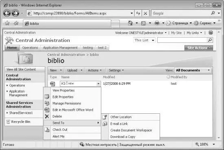Click the Word document type icon for K3
224x150 pixels.
pos(53,84)
